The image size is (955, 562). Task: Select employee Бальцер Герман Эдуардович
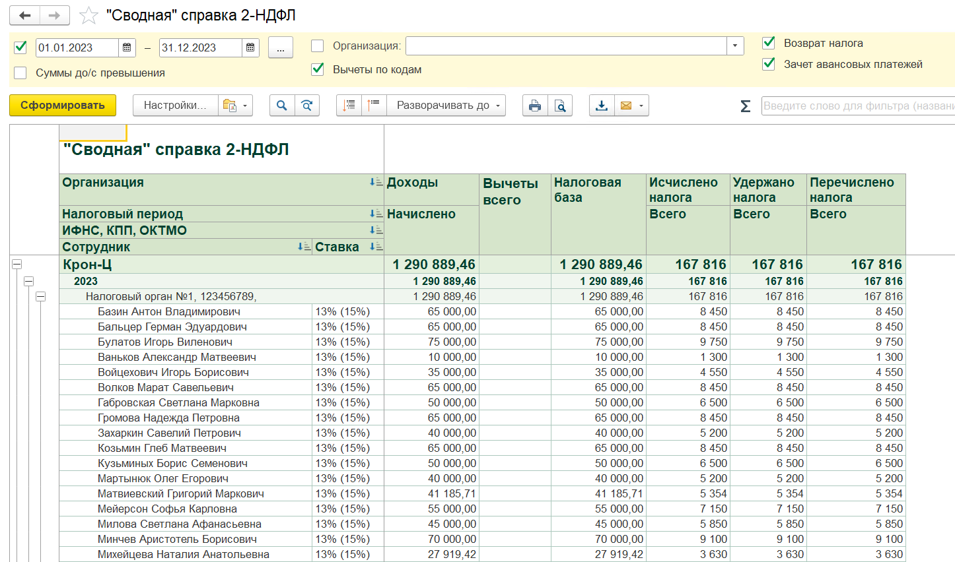coord(172,327)
